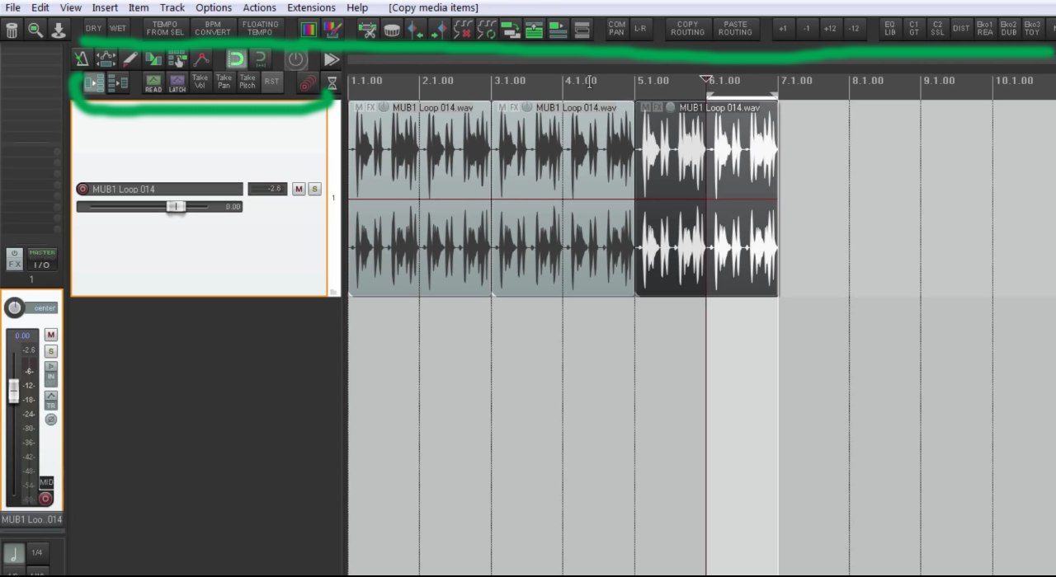
Task: Arm record on MUB1 Loop 014 track
Action: click(x=82, y=190)
